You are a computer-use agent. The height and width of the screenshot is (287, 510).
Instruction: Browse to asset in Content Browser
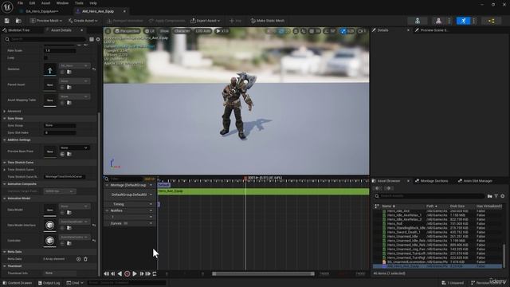[18, 21]
